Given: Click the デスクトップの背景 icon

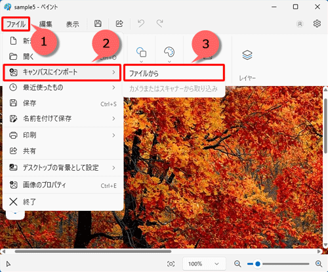Looking at the screenshot, I should [x=13, y=168].
